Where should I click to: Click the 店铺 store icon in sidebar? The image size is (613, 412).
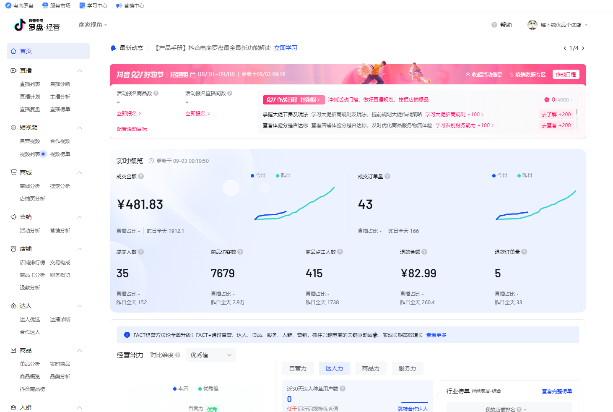[x=13, y=249]
